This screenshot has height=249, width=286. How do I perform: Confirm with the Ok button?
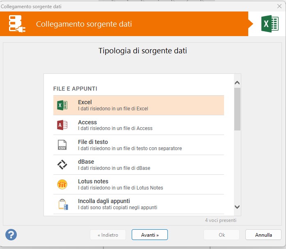tap(222, 235)
